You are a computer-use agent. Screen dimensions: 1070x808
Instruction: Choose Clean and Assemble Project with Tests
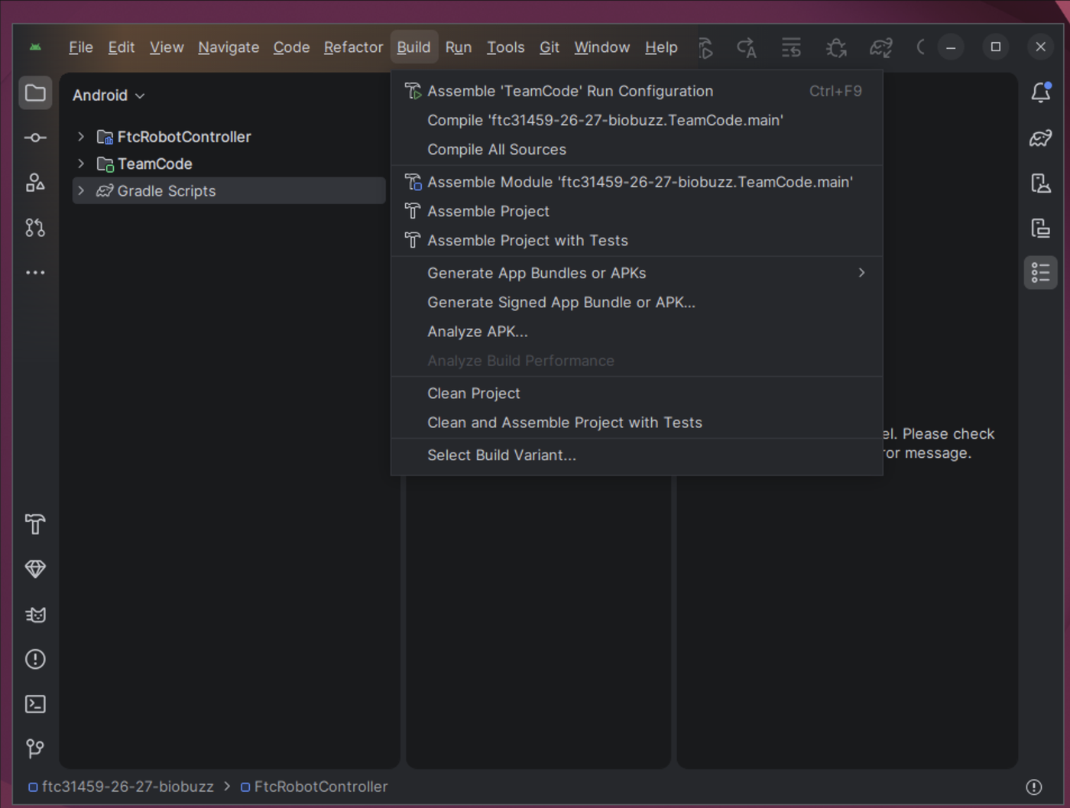[x=637, y=423]
